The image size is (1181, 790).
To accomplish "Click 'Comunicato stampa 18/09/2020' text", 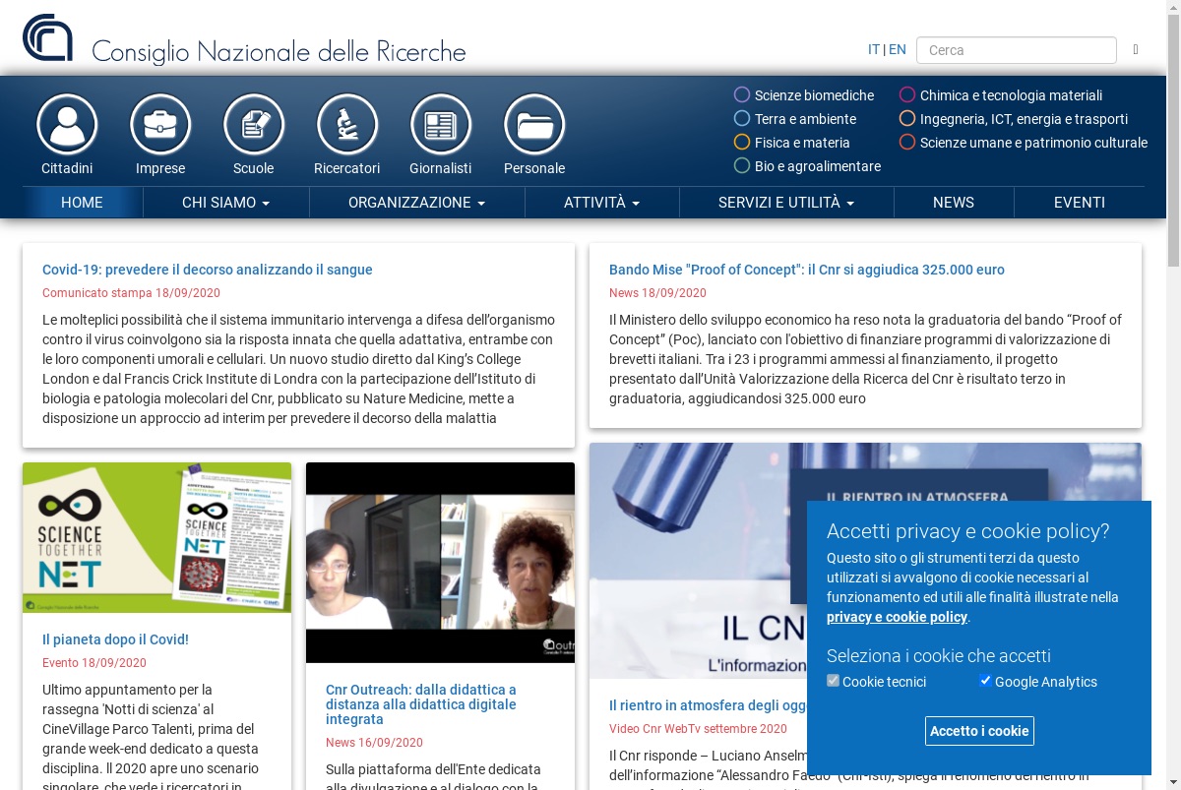I will [131, 293].
